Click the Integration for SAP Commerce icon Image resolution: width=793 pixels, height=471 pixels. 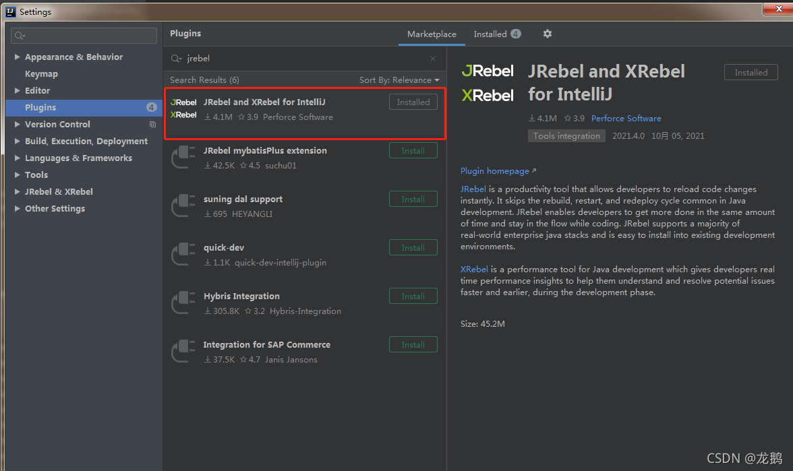pos(183,351)
